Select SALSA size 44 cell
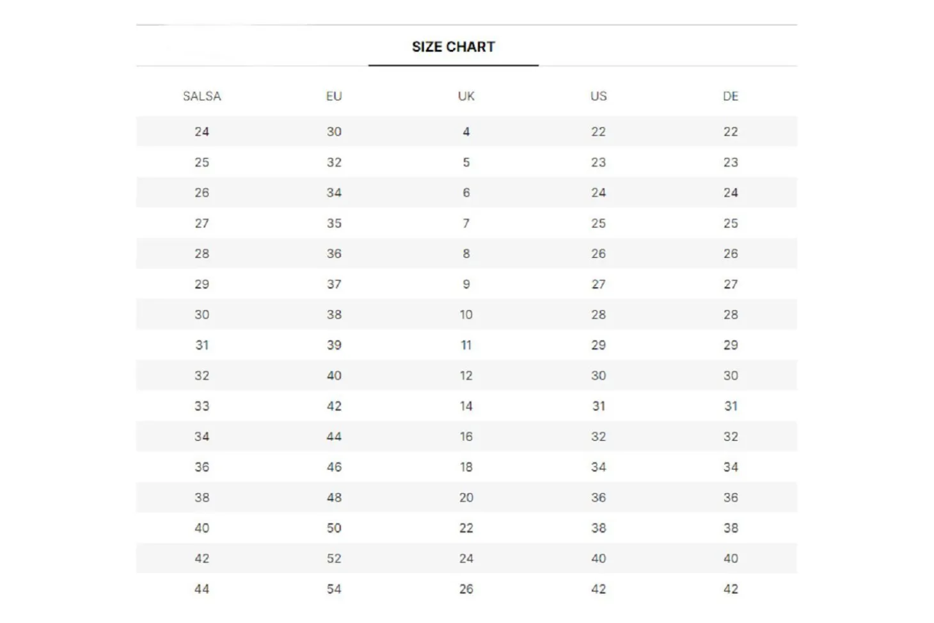 click(202, 589)
